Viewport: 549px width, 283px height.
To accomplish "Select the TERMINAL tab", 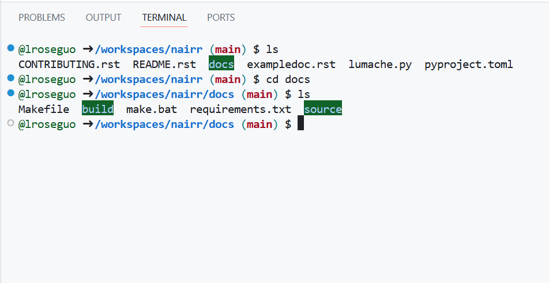I will coord(164,17).
